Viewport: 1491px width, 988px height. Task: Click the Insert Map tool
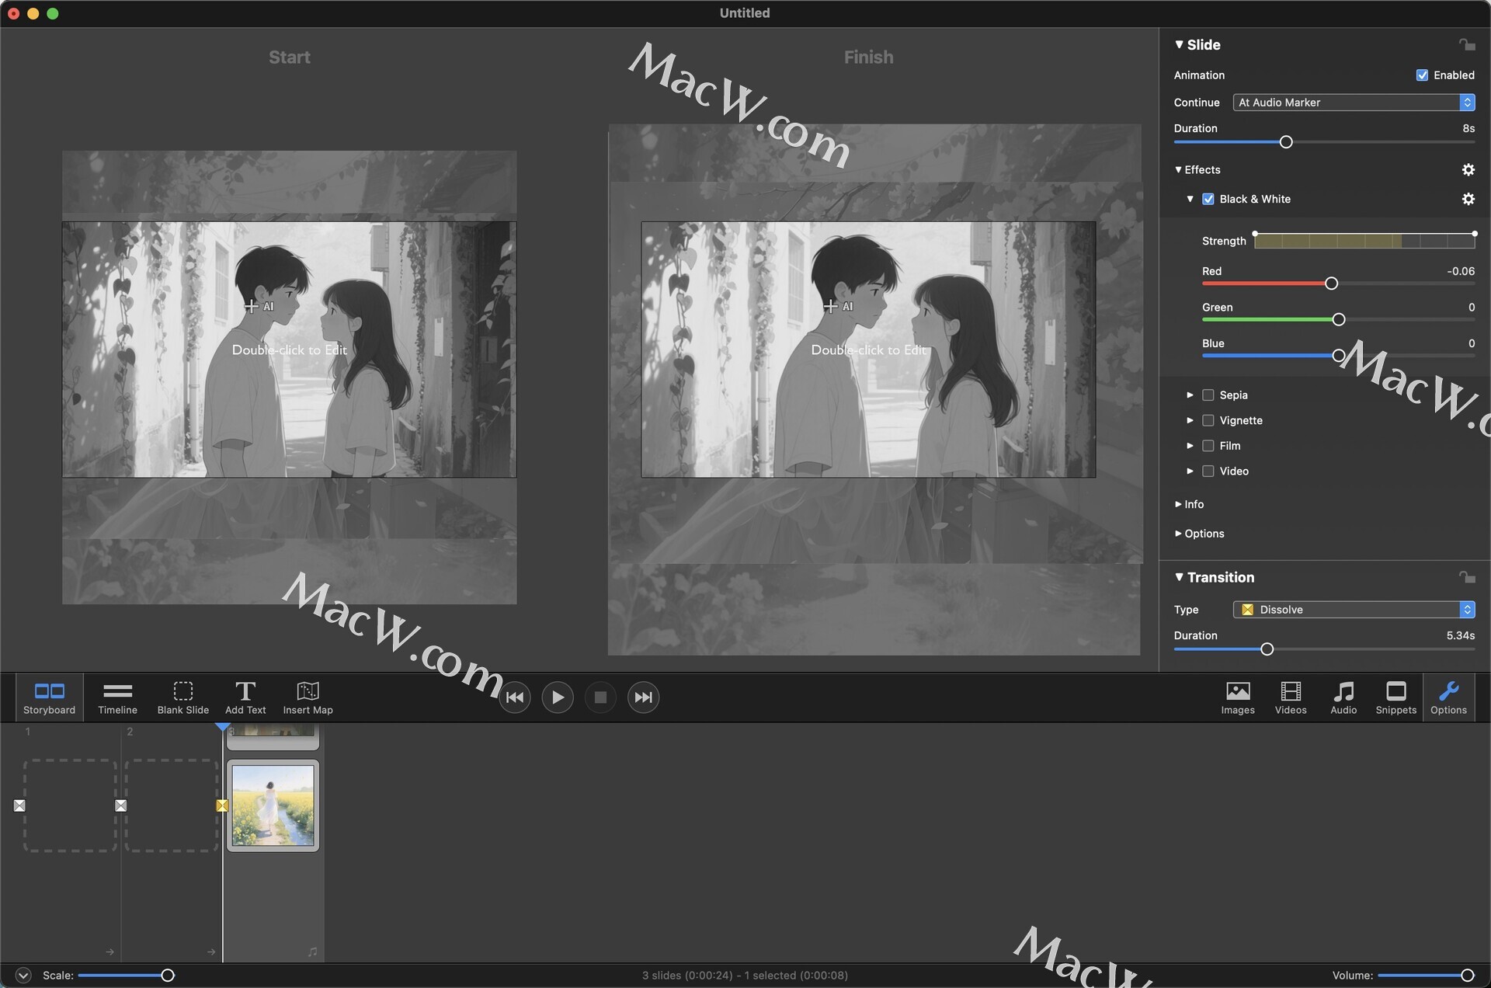(x=308, y=698)
